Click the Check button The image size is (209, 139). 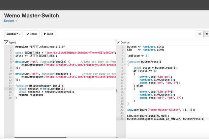tap(32, 34)
